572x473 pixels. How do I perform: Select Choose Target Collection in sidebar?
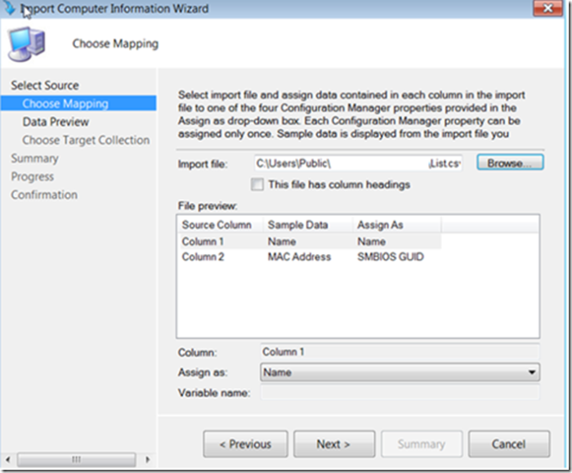[x=86, y=140]
